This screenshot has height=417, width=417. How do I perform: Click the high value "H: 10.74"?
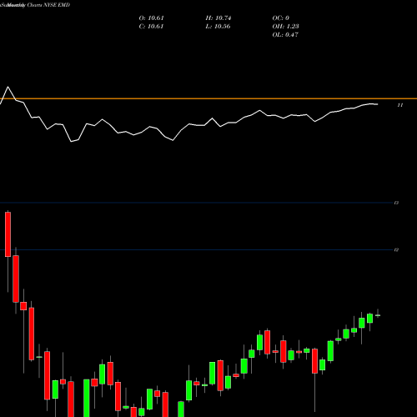(x=219, y=18)
